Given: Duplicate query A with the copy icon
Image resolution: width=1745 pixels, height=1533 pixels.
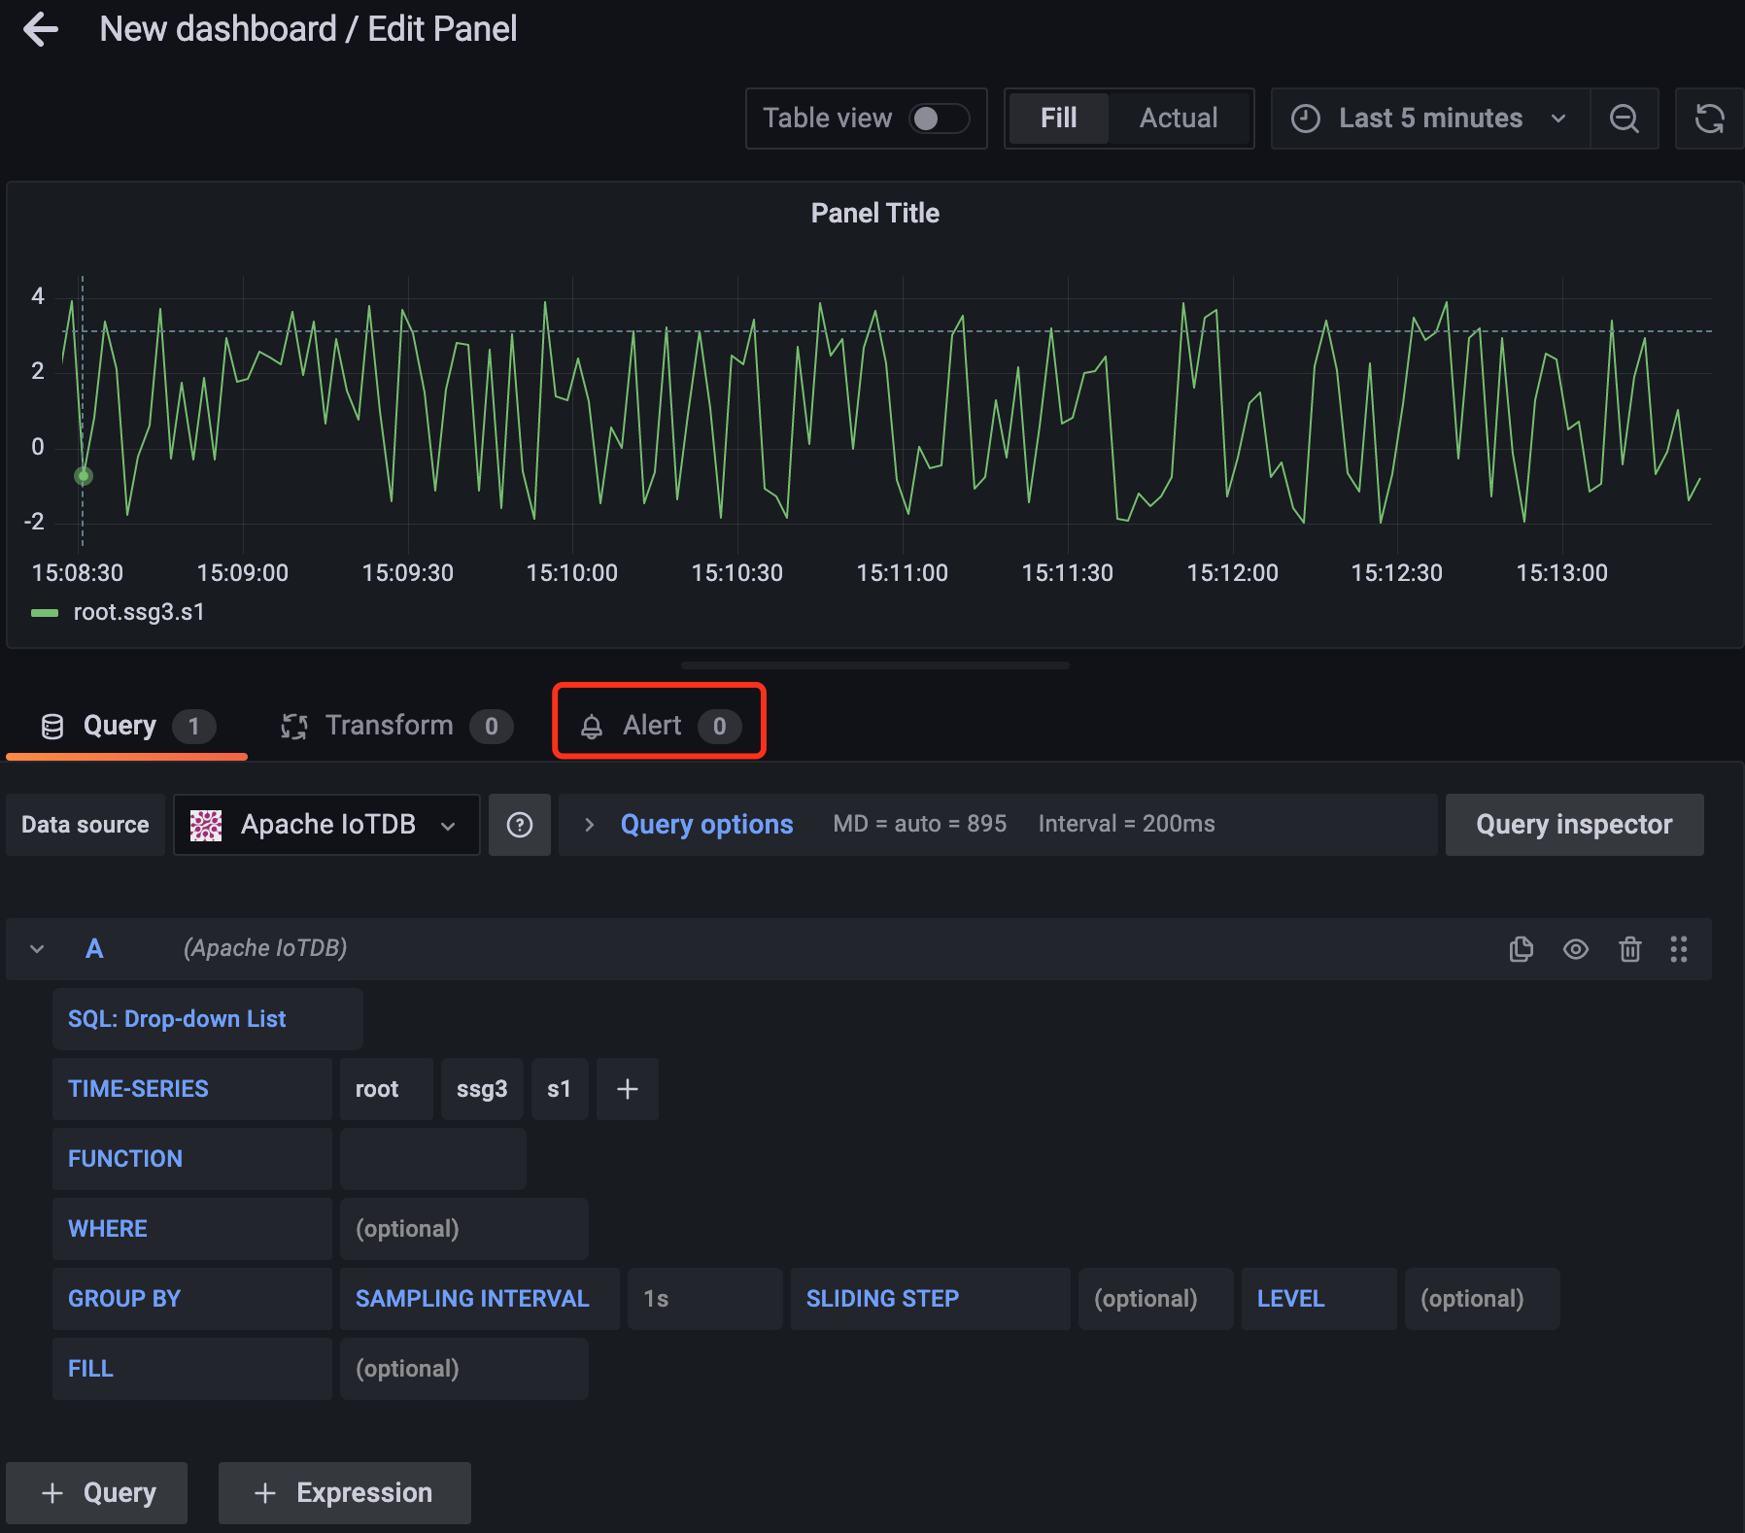Looking at the screenshot, I should [1521, 949].
